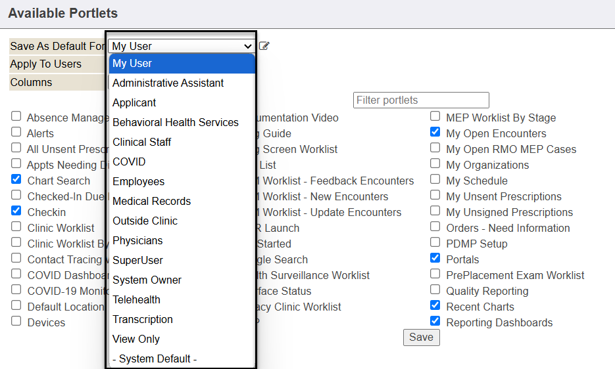This screenshot has height=369, width=615.
Task: Enable the PDMP Setup checkbox
Action: tap(435, 242)
